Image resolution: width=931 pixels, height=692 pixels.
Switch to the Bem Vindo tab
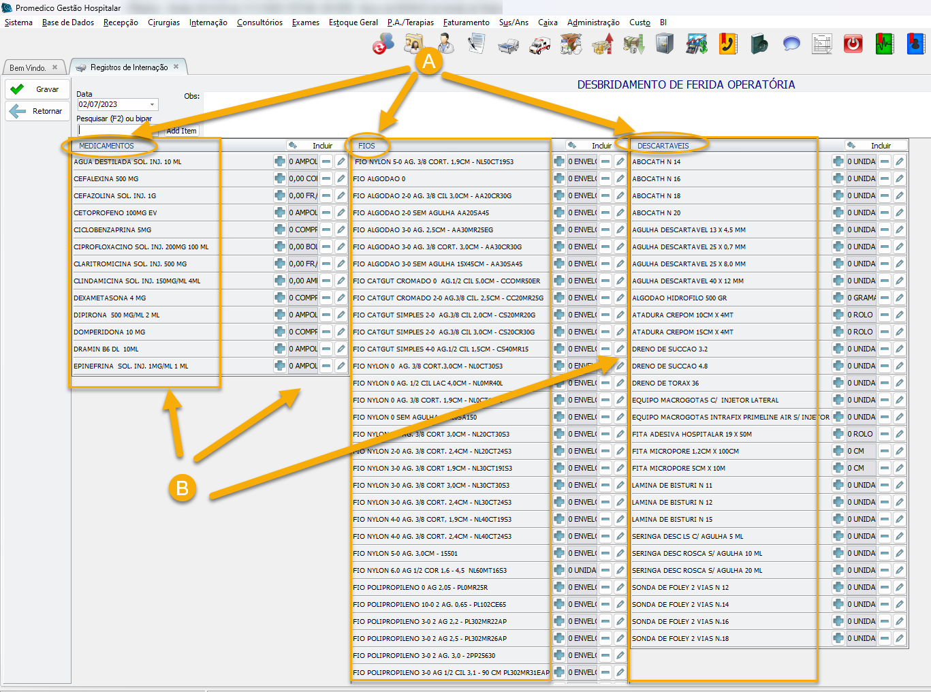coord(28,67)
